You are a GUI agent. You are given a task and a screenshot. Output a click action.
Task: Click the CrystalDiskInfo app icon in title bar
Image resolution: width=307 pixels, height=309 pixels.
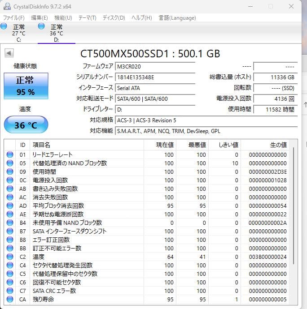pos(7,6)
